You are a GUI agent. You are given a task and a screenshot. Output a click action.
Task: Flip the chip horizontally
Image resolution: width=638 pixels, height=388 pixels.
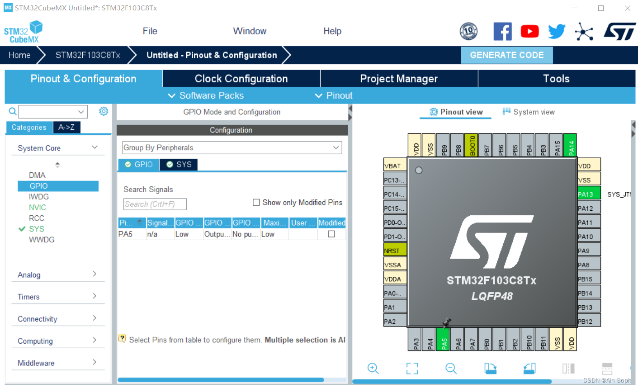(x=568, y=369)
